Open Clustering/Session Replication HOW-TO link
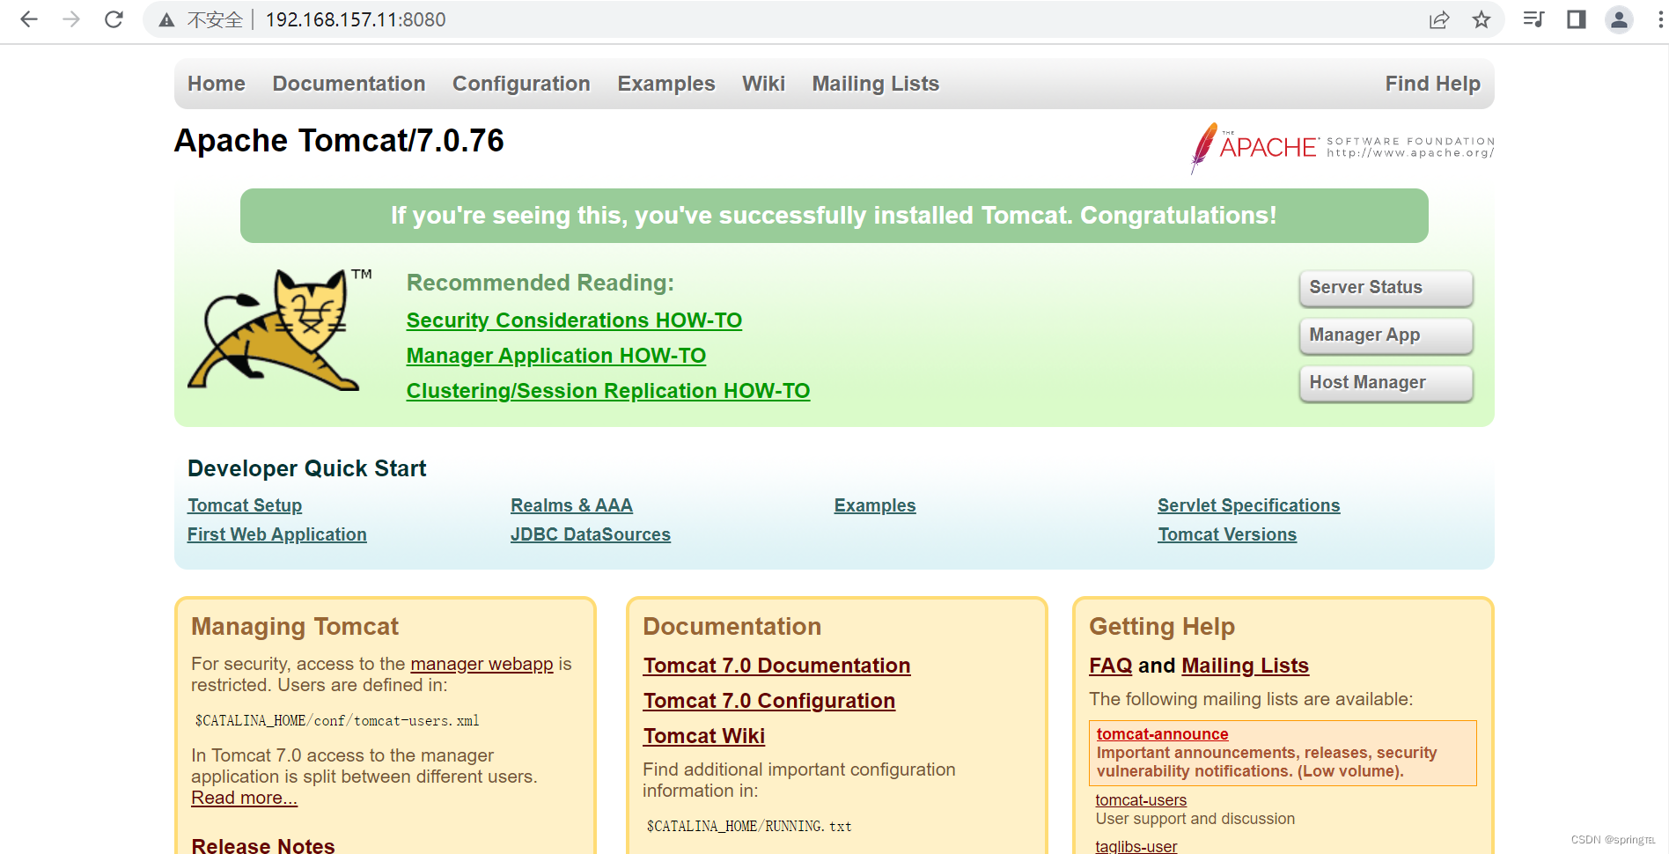The image size is (1669, 854). [608, 391]
